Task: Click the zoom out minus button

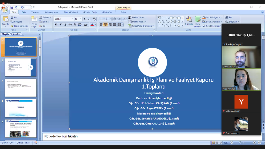Action: (x=232, y=143)
